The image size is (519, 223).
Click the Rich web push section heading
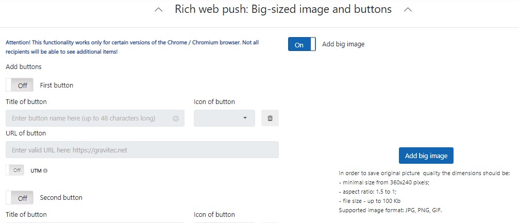pos(283,9)
